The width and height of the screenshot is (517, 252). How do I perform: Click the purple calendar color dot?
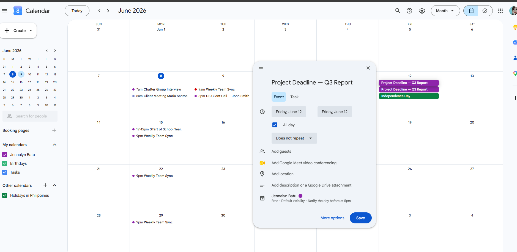(300, 196)
